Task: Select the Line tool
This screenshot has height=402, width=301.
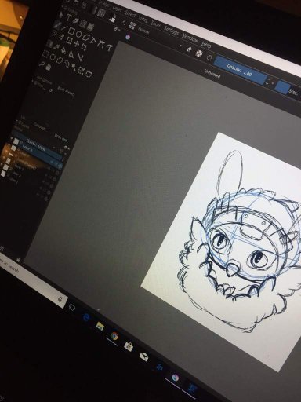Action: pos(64,29)
